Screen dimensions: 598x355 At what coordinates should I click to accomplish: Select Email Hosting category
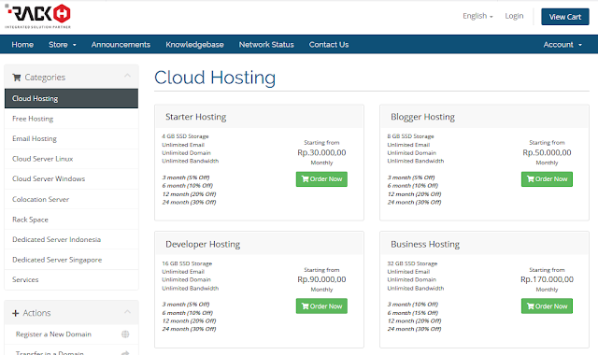click(71, 139)
